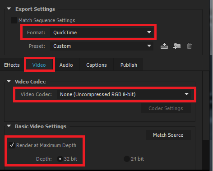Click the vertical scrollbar of the settings panel
This screenshot has width=213, height=171.
coord(205,105)
